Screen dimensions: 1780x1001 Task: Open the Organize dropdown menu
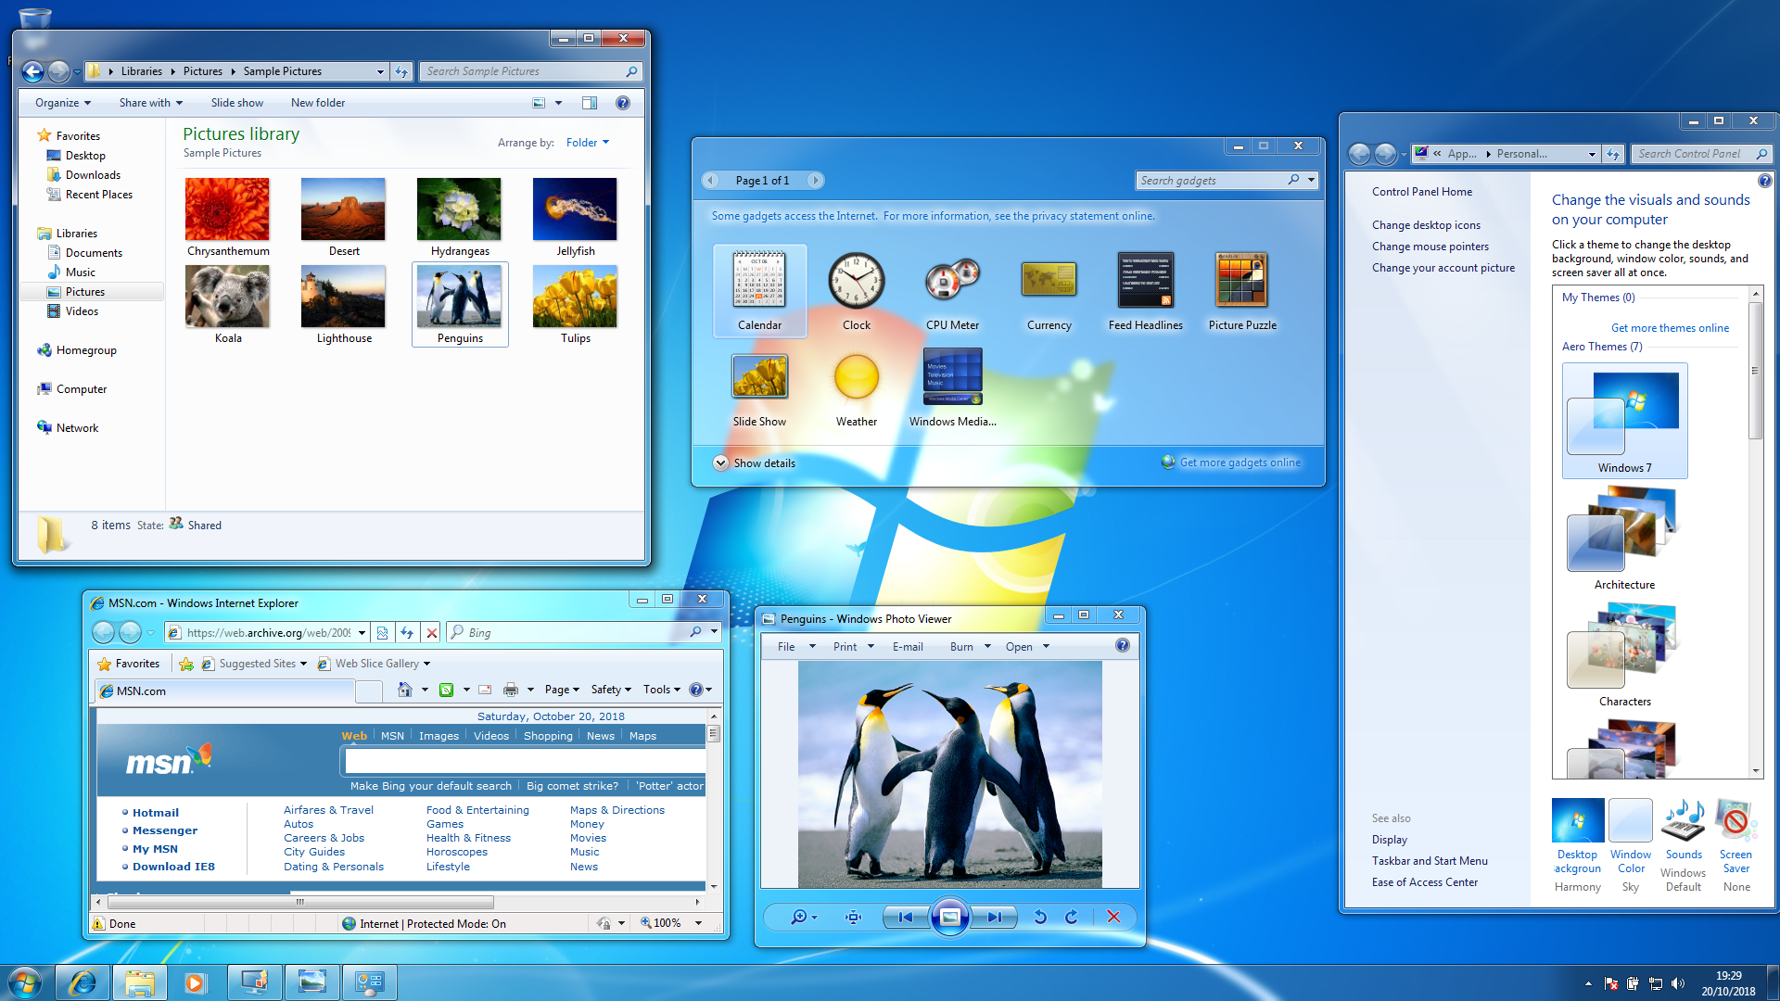coord(63,103)
